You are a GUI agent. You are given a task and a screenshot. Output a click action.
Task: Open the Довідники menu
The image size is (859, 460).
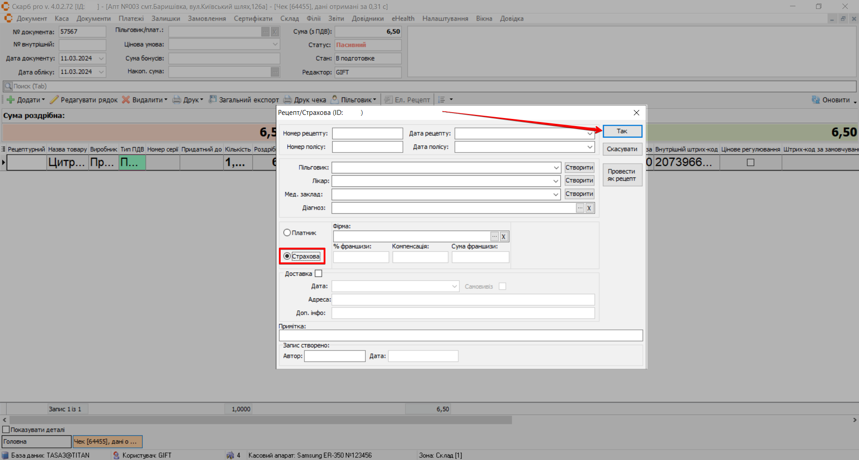click(368, 18)
